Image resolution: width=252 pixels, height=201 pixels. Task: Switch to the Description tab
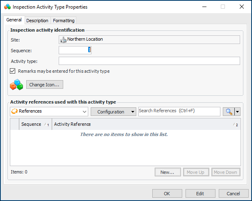37,21
